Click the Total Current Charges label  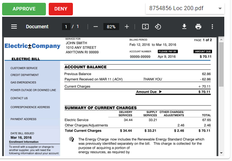[x=83, y=131]
